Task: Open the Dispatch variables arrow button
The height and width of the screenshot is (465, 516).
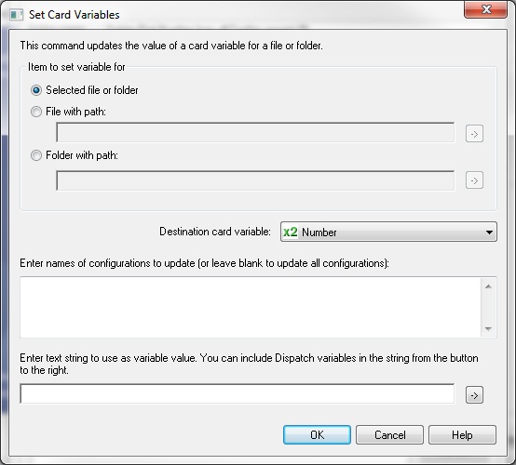Action: 474,394
